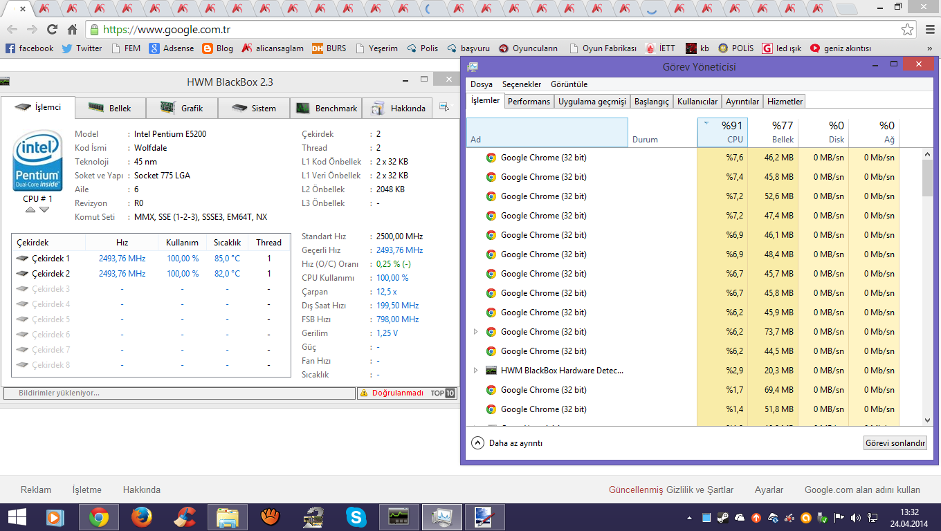The height and width of the screenshot is (531, 941).
Task: Bookmark this page with the star icon
Action: pos(907,30)
